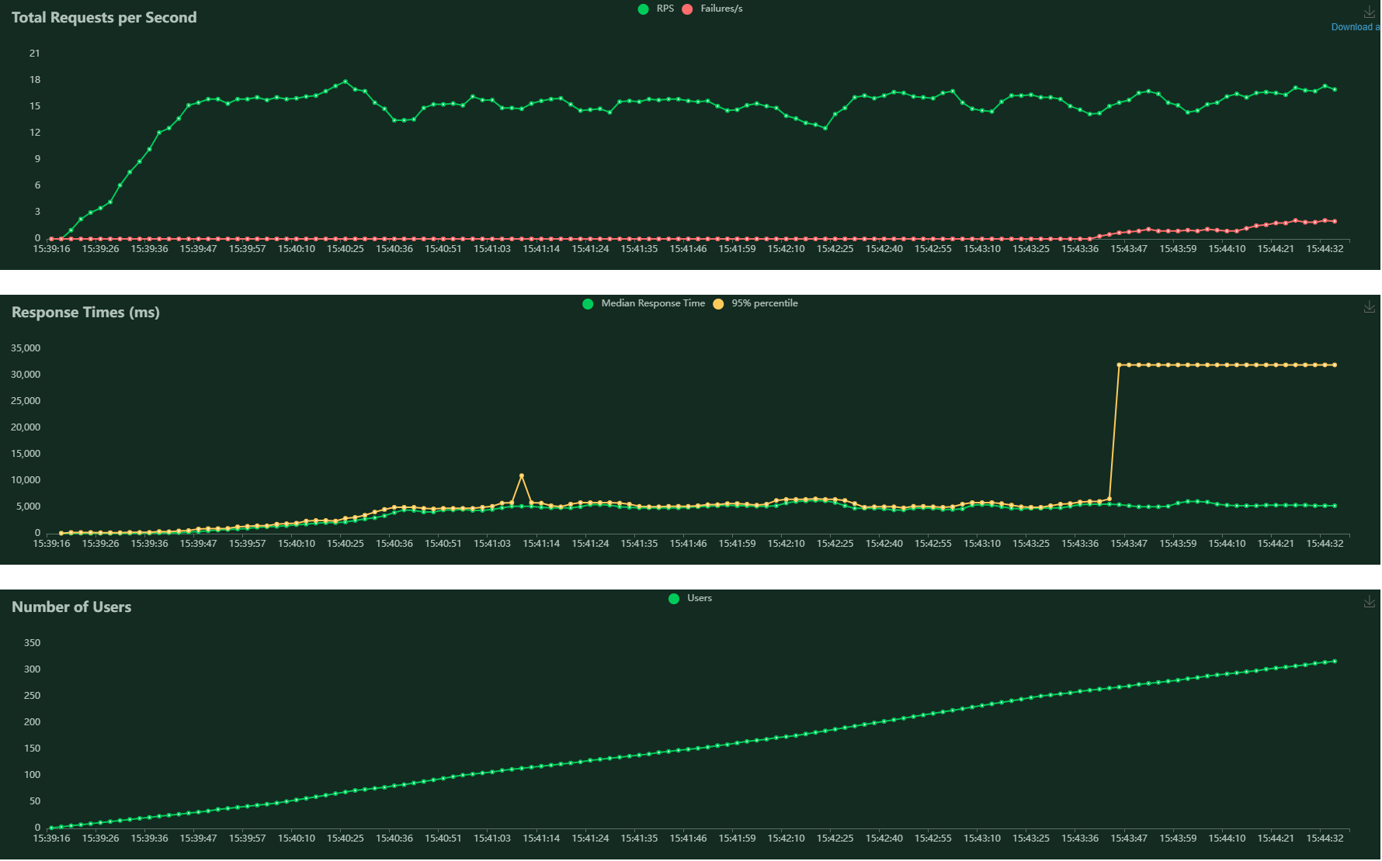
Task: Click the 21 y-axis label in RPS chart
Action: point(35,53)
